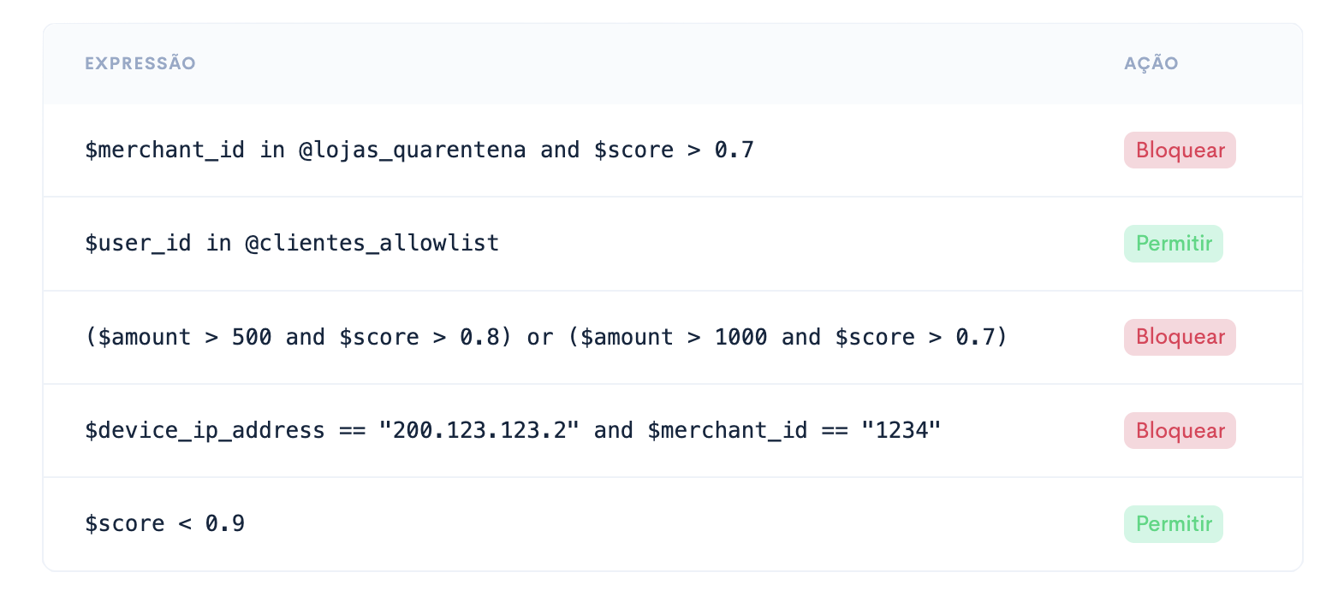Click the 'or' operator in the amount rule
This screenshot has height=602, width=1344.
(540, 338)
